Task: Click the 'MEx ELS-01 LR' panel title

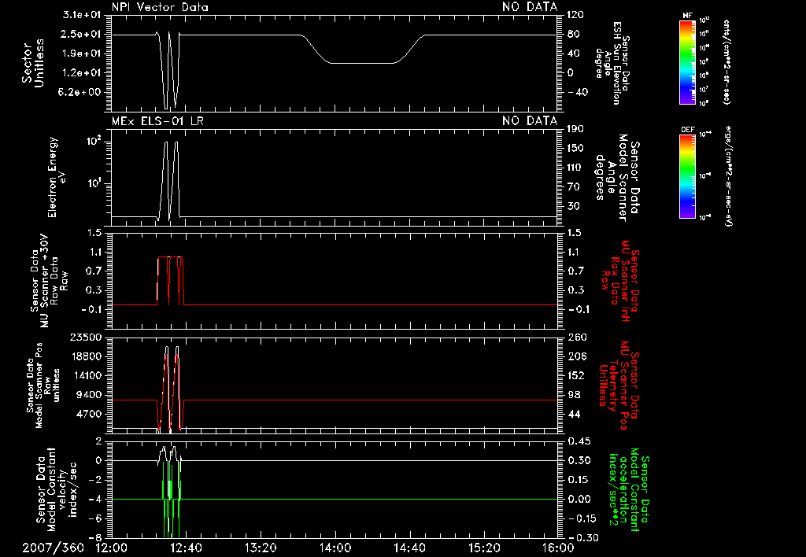Action: pos(157,120)
